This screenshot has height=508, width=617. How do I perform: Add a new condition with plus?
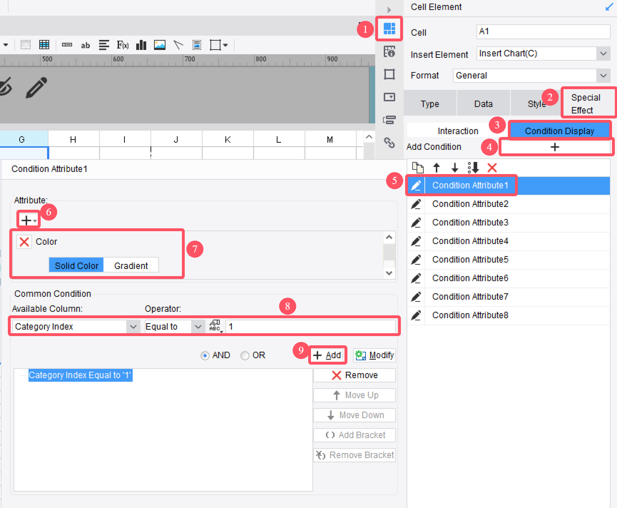click(x=555, y=147)
